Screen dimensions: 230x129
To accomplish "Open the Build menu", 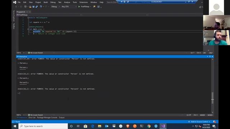I will tap(46, 2).
